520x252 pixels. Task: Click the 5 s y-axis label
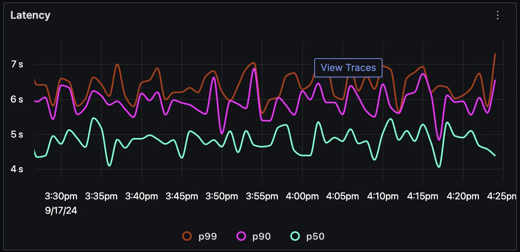tap(17, 134)
